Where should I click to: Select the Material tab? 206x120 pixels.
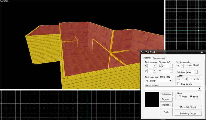(147, 58)
